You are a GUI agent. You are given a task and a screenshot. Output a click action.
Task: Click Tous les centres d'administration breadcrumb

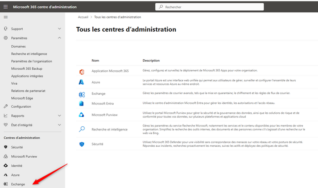coord(118,17)
